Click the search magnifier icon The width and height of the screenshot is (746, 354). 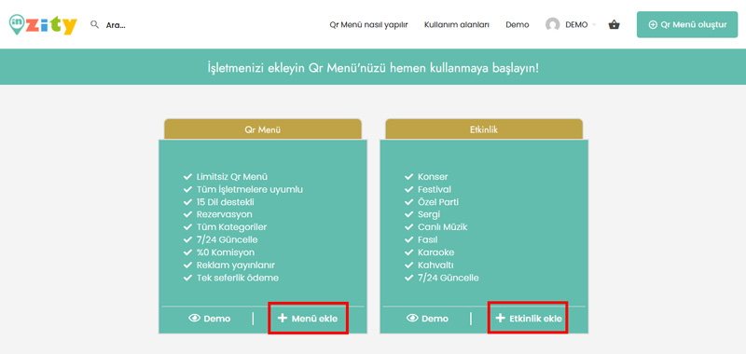coord(95,25)
